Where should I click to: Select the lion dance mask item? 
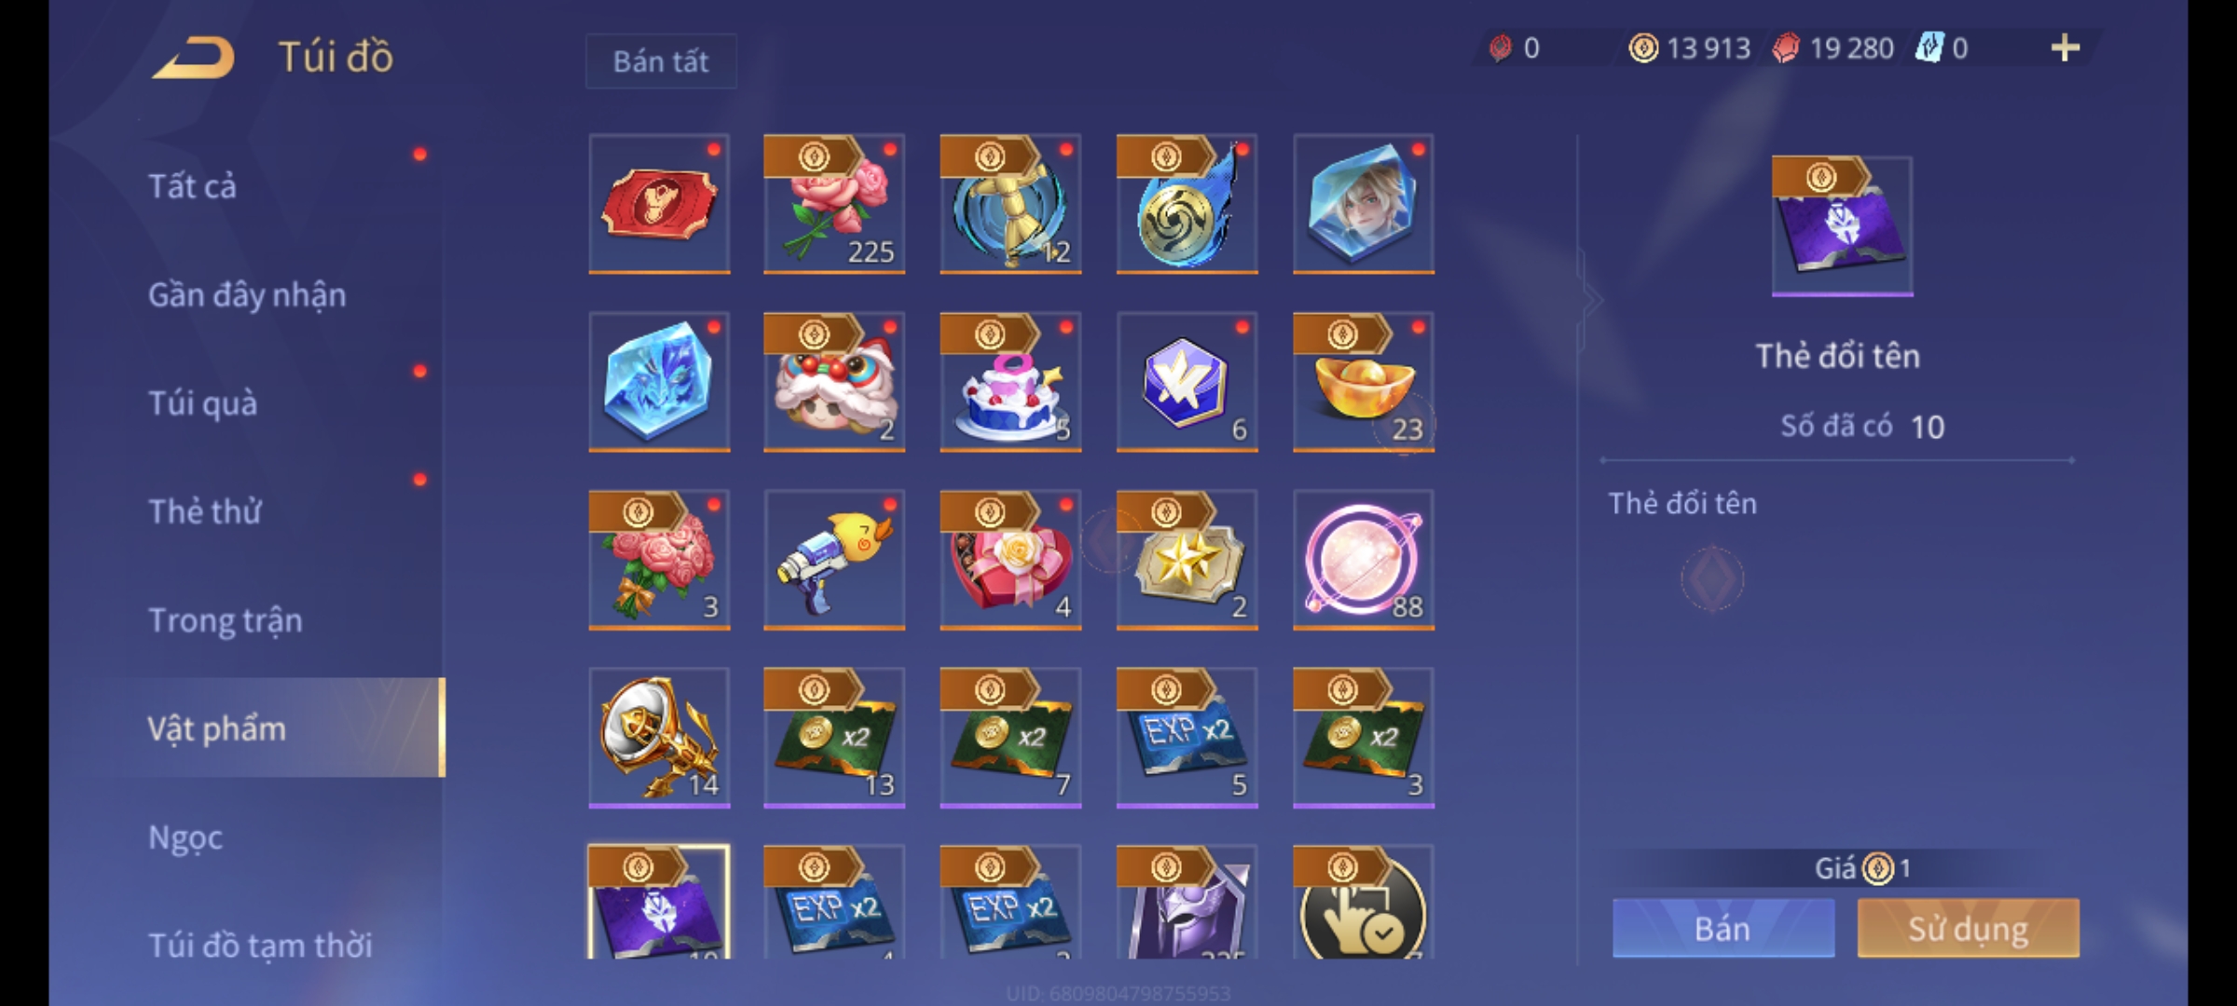click(834, 382)
